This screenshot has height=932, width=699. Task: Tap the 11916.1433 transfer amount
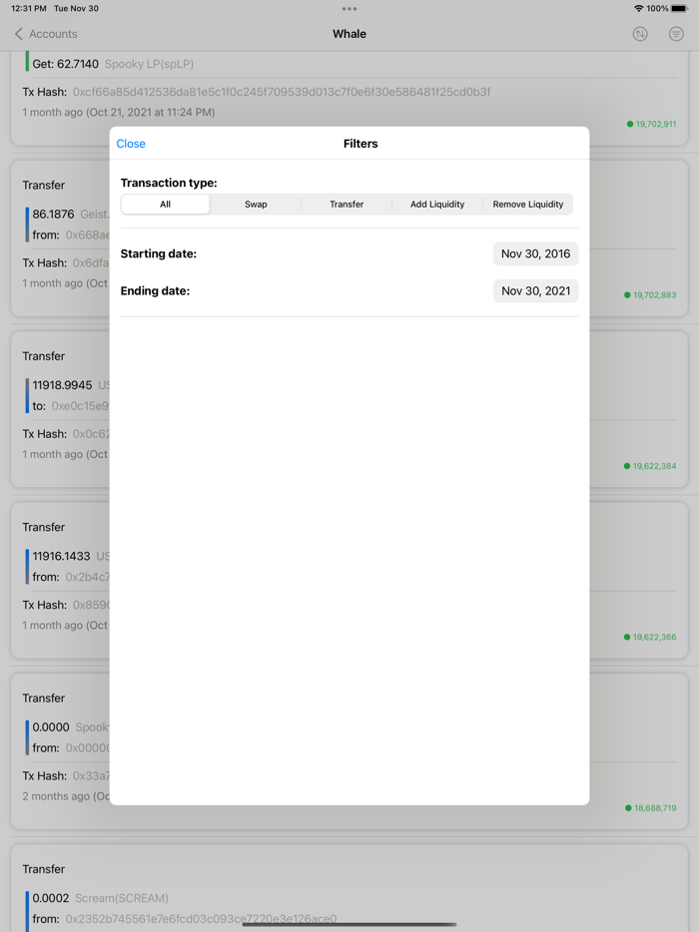61,557
